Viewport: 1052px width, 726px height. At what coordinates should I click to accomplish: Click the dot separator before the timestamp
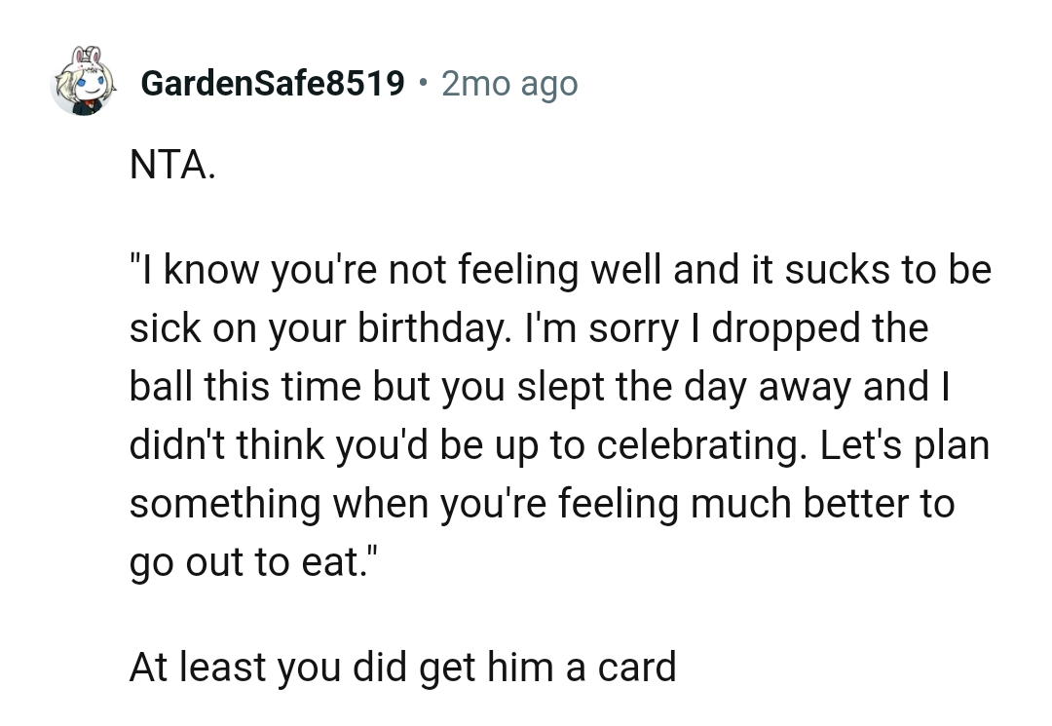423,84
